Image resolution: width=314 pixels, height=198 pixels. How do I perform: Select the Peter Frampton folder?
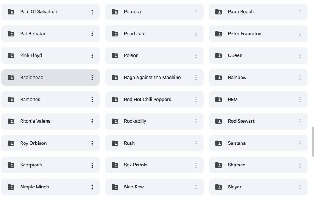258,34
